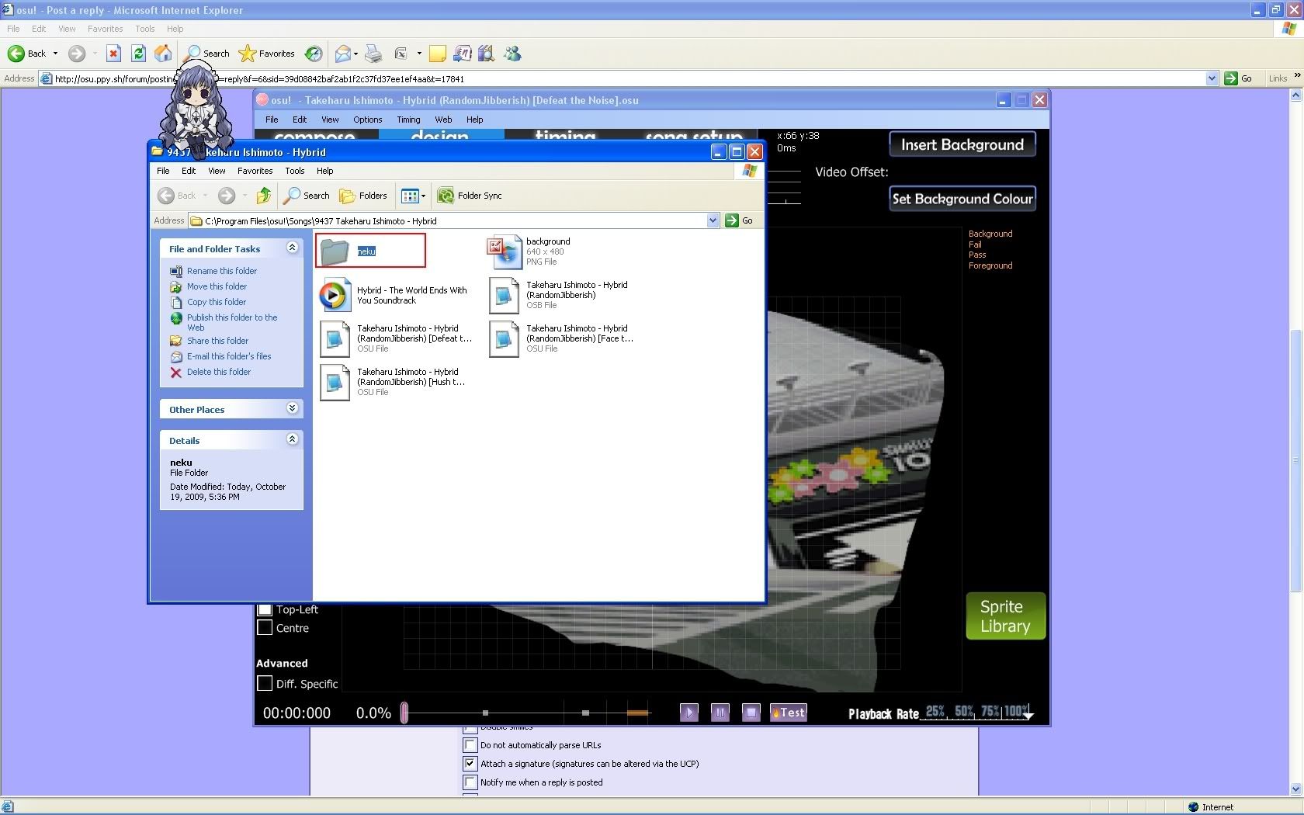Click Share this folder link
1304x815 pixels.
click(x=217, y=341)
